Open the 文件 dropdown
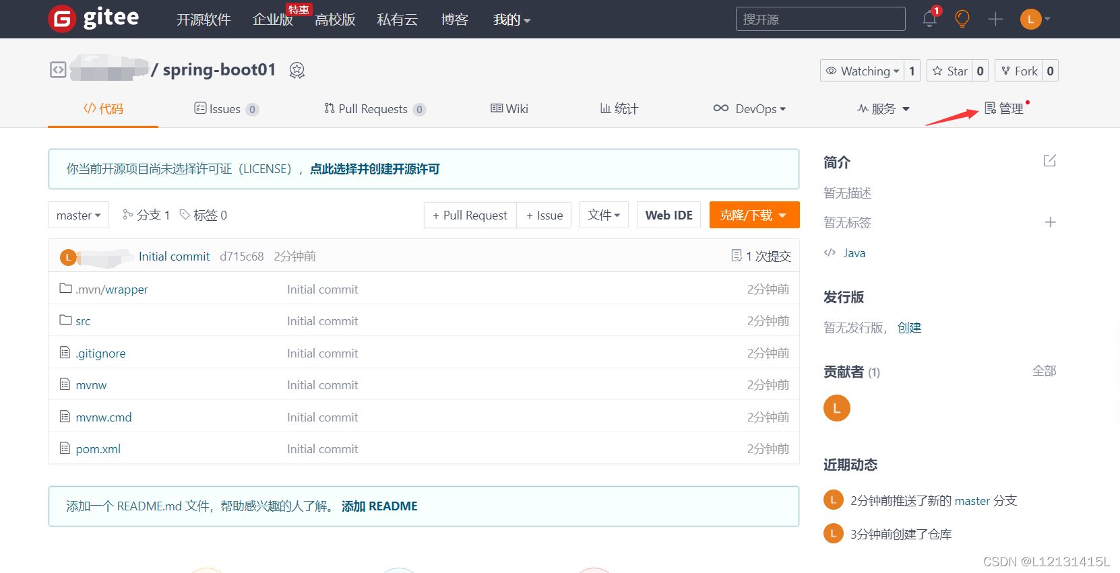The height and width of the screenshot is (573, 1120). tap(604, 215)
